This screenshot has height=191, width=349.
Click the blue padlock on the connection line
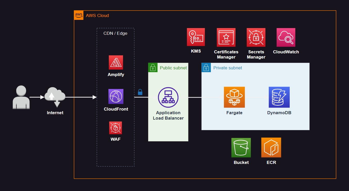click(140, 92)
